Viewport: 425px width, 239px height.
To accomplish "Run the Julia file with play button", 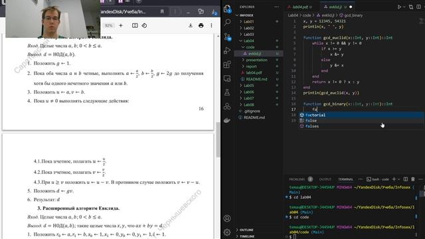I will pyautogui.click(x=399, y=7).
